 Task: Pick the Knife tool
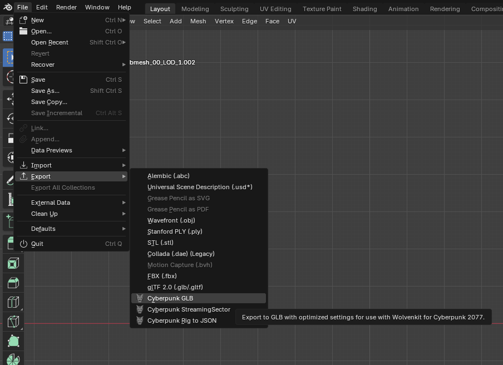pos(13,322)
